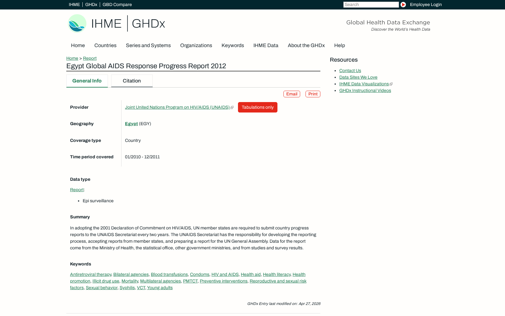This screenshot has height=316, width=505.
Task: Click the Search input field
Action: pyautogui.click(x=371, y=4)
